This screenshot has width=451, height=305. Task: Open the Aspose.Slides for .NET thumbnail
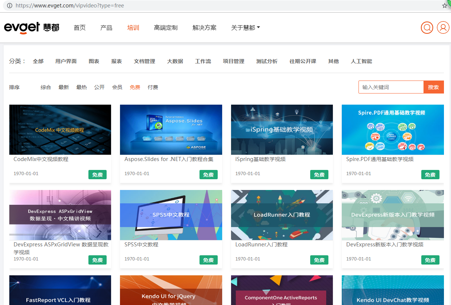pyautogui.click(x=171, y=129)
